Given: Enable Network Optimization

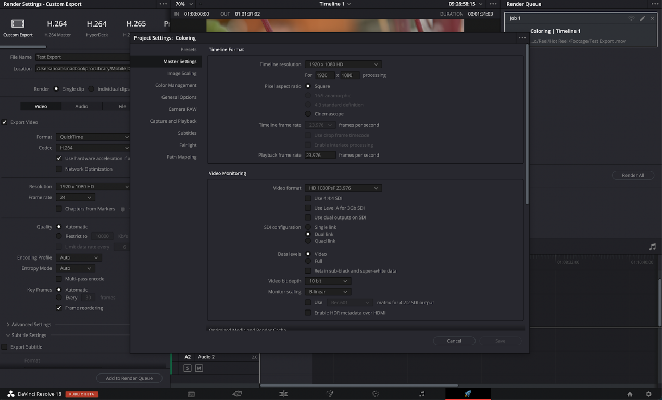Looking at the screenshot, I should click(60, 169).
